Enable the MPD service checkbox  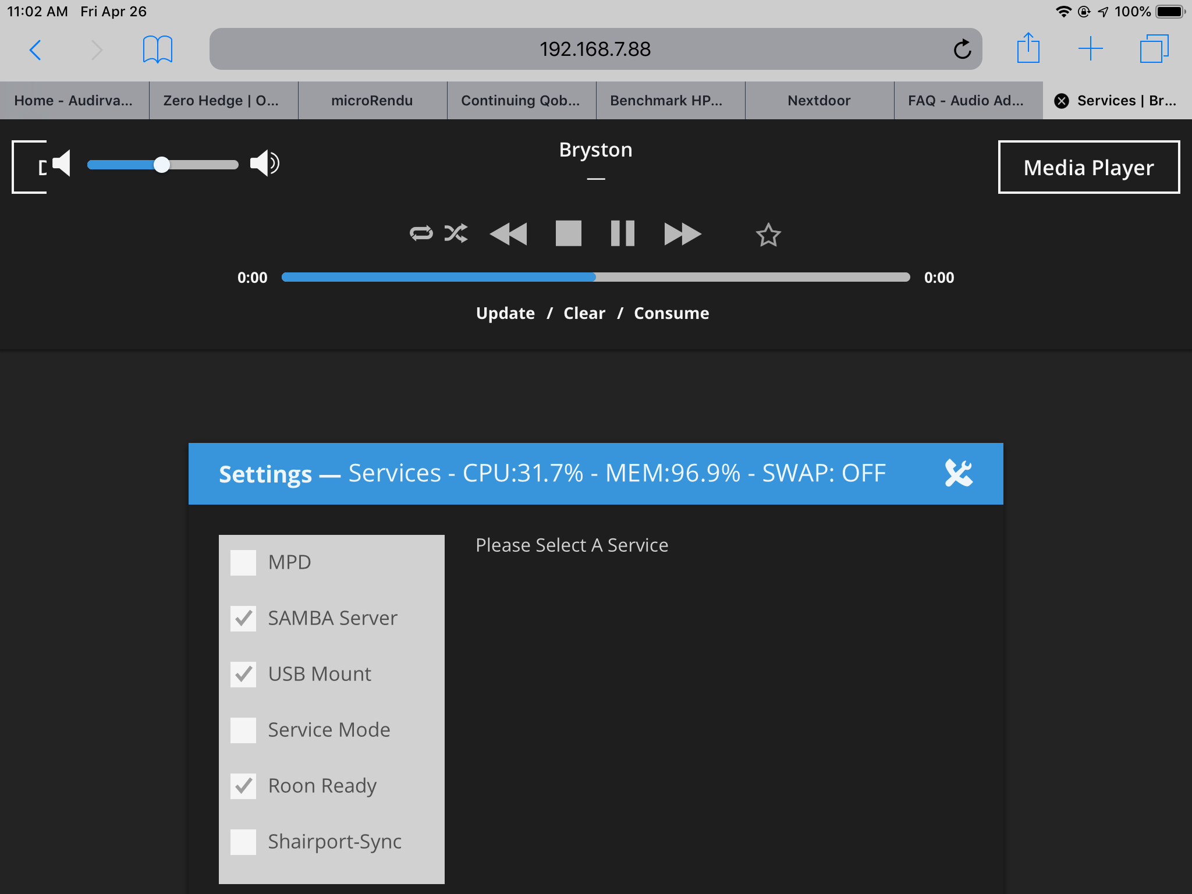point(243,563)
